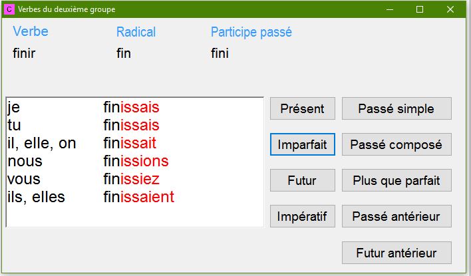The height and width of the screenshot is (276, 471).
Task: Select the Futur antérieur button
Action: (x=396, y=253)
